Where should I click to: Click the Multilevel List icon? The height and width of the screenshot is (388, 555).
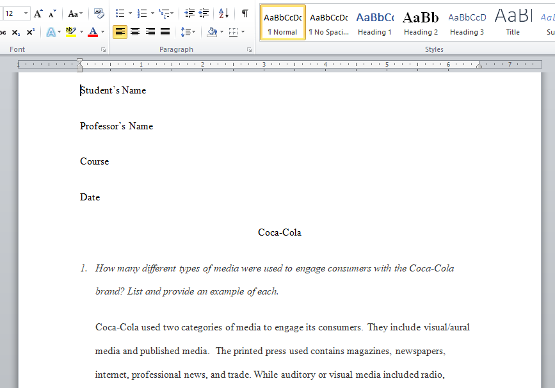(164, 14)
